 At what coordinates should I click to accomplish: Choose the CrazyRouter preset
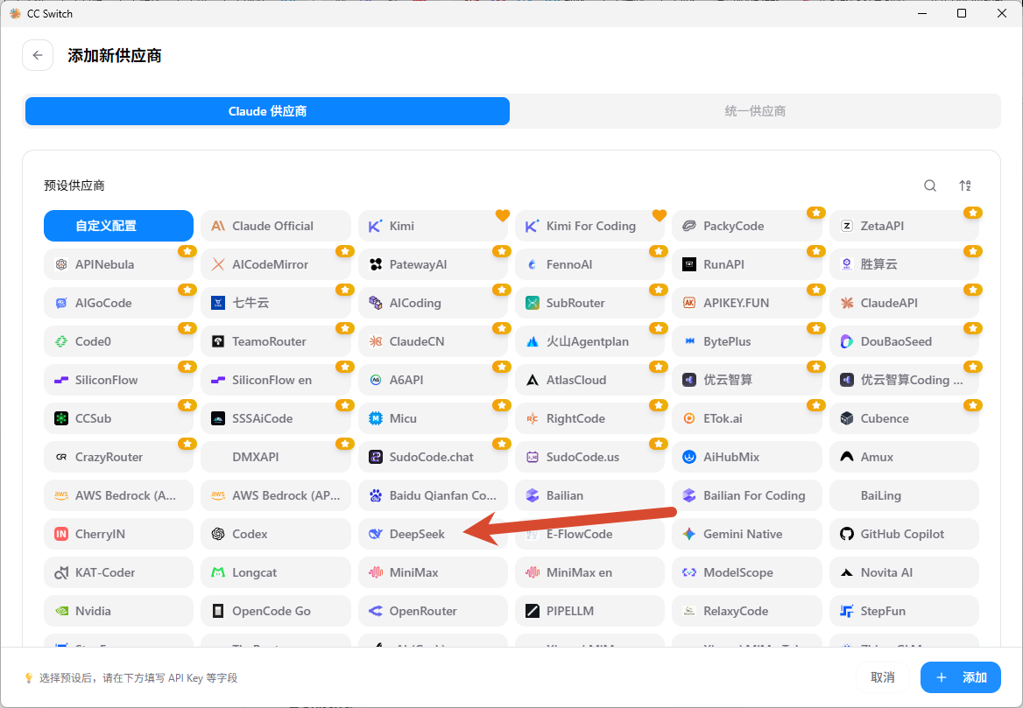[x=119, y=457]
